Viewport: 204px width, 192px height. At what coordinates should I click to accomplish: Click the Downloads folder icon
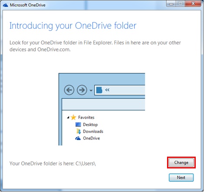click(x=78, y=131)
